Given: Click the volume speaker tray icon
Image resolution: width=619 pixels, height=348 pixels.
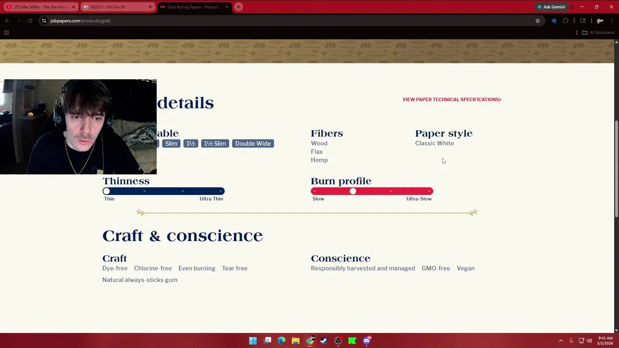Looking at the screenshot, I should [589, 341].
